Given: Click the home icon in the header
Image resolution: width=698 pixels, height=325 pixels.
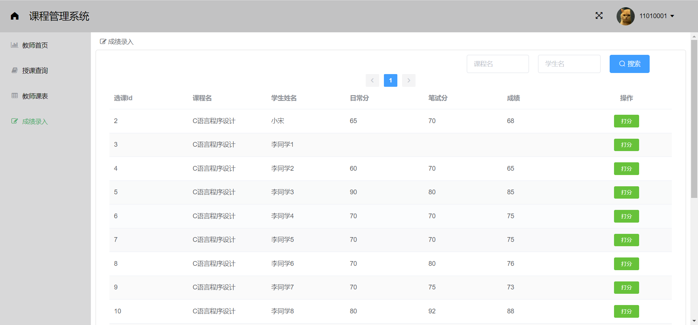Looking at the screenshot, I should click(15, 16).
